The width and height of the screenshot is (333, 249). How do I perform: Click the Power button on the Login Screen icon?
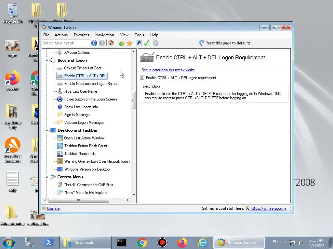60,99
